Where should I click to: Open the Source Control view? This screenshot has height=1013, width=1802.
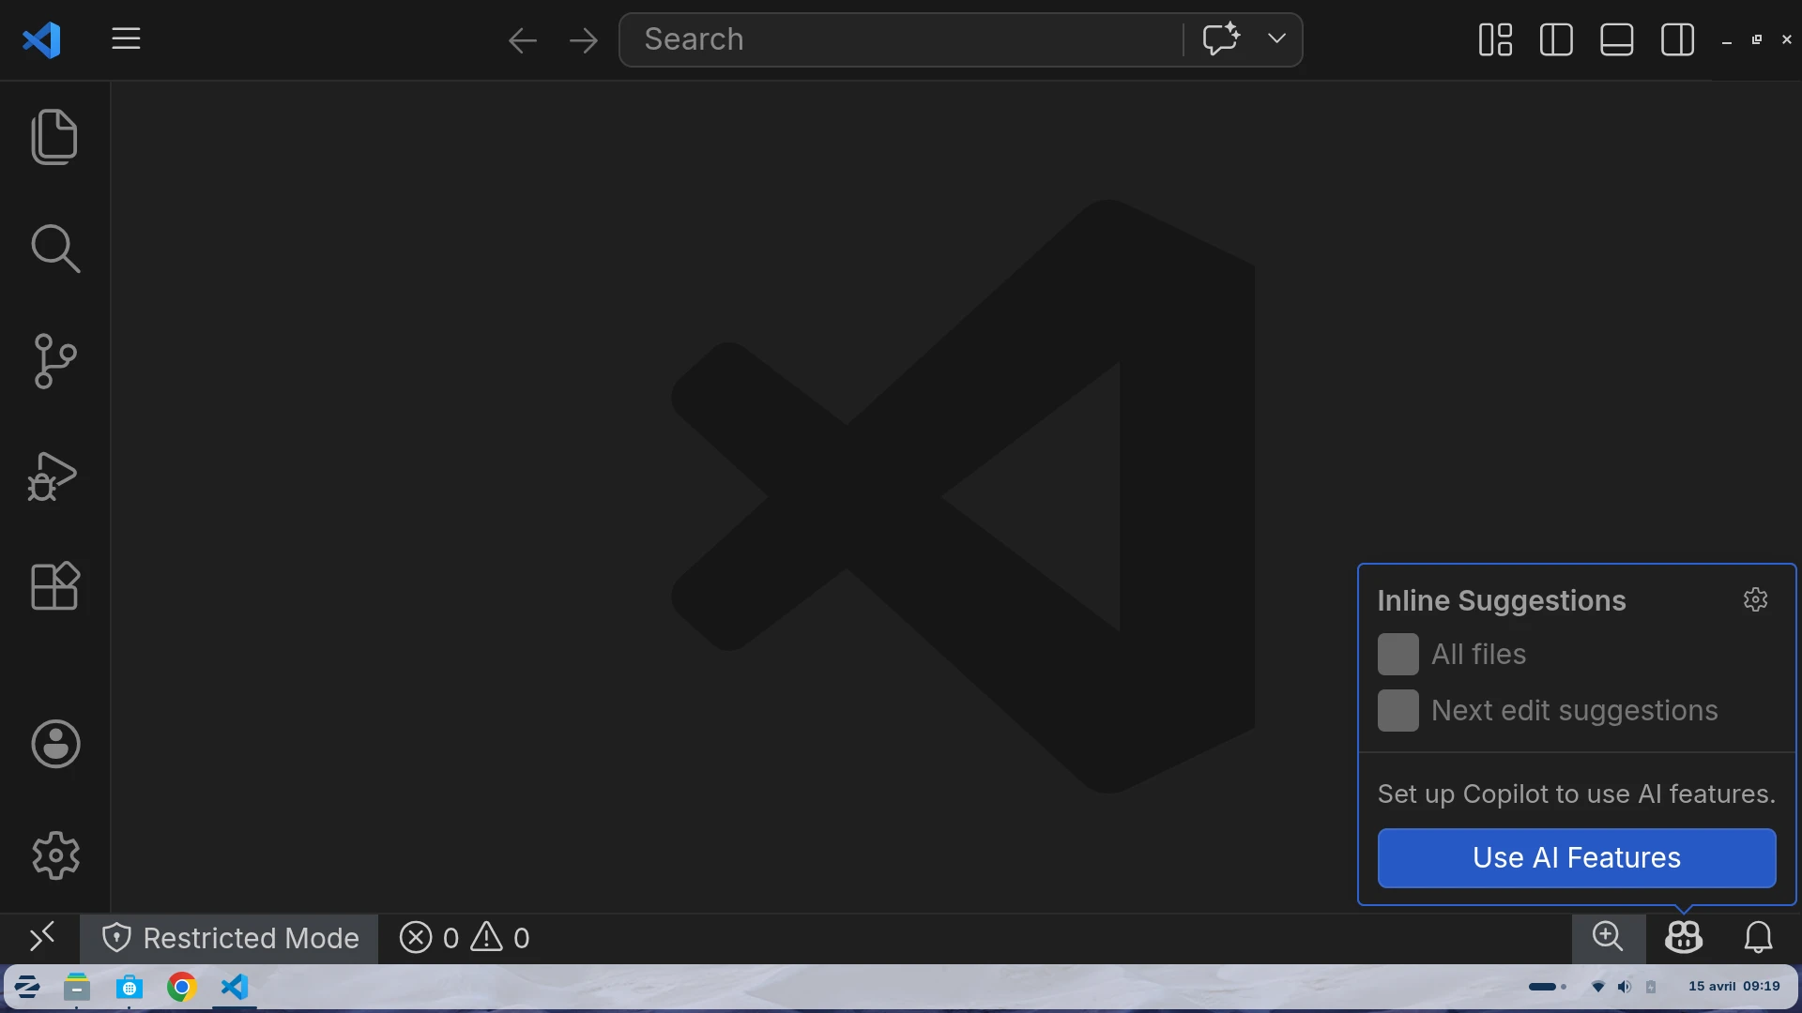tap(54, 361)
